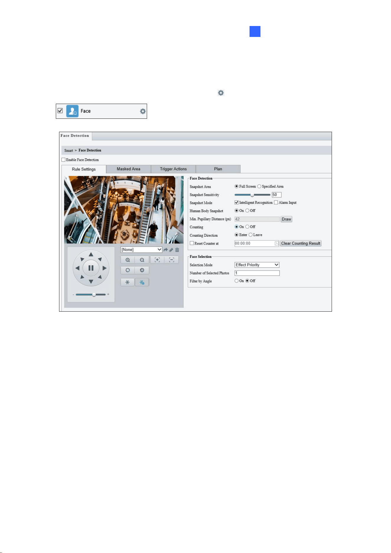Open the [None] preset dropdown
This screenshot has width=391, height=553.
[141, 250]
